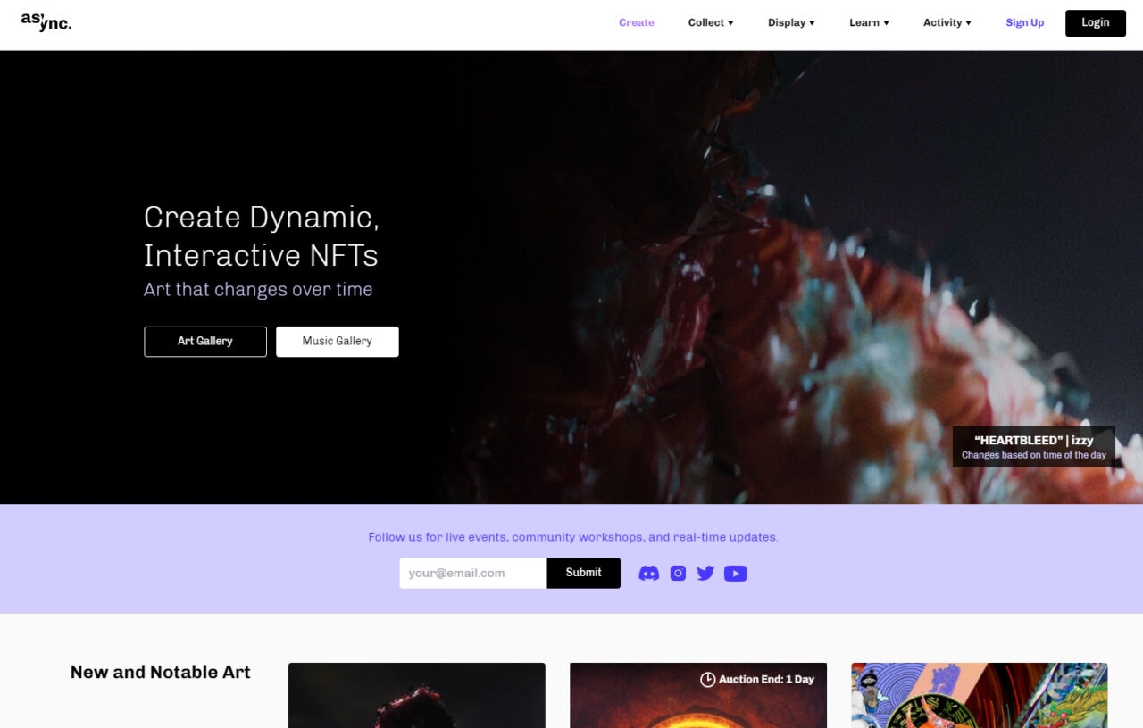Open the Discord social icon
Image resolution: width=1143 pixels, height=728 pixels.
[649, 574]
